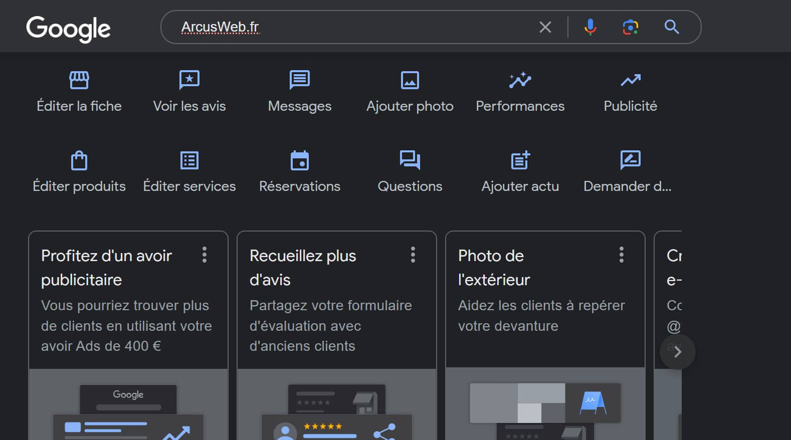
Task: Show next cards with the right chevron
Action: [678, 352]
